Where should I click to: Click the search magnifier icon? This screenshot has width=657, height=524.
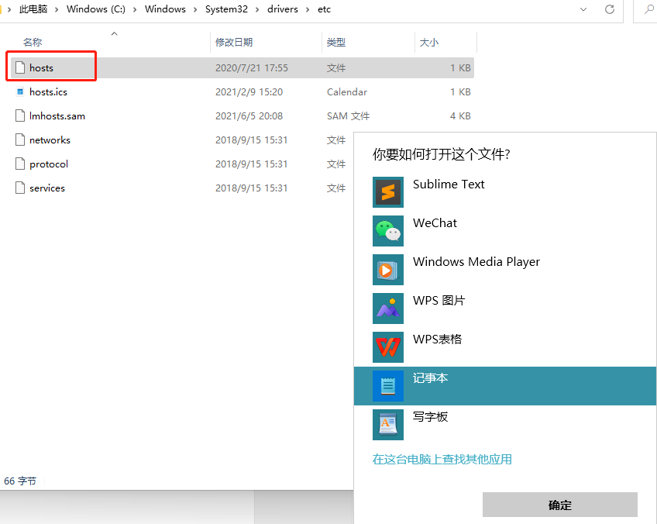click(649, 9)
